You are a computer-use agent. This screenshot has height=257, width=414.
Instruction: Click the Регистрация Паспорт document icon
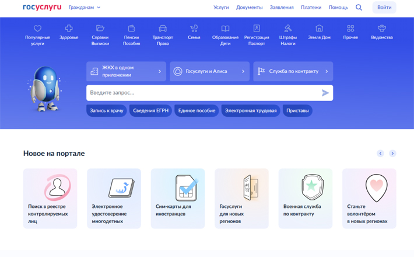click(257, 28)
